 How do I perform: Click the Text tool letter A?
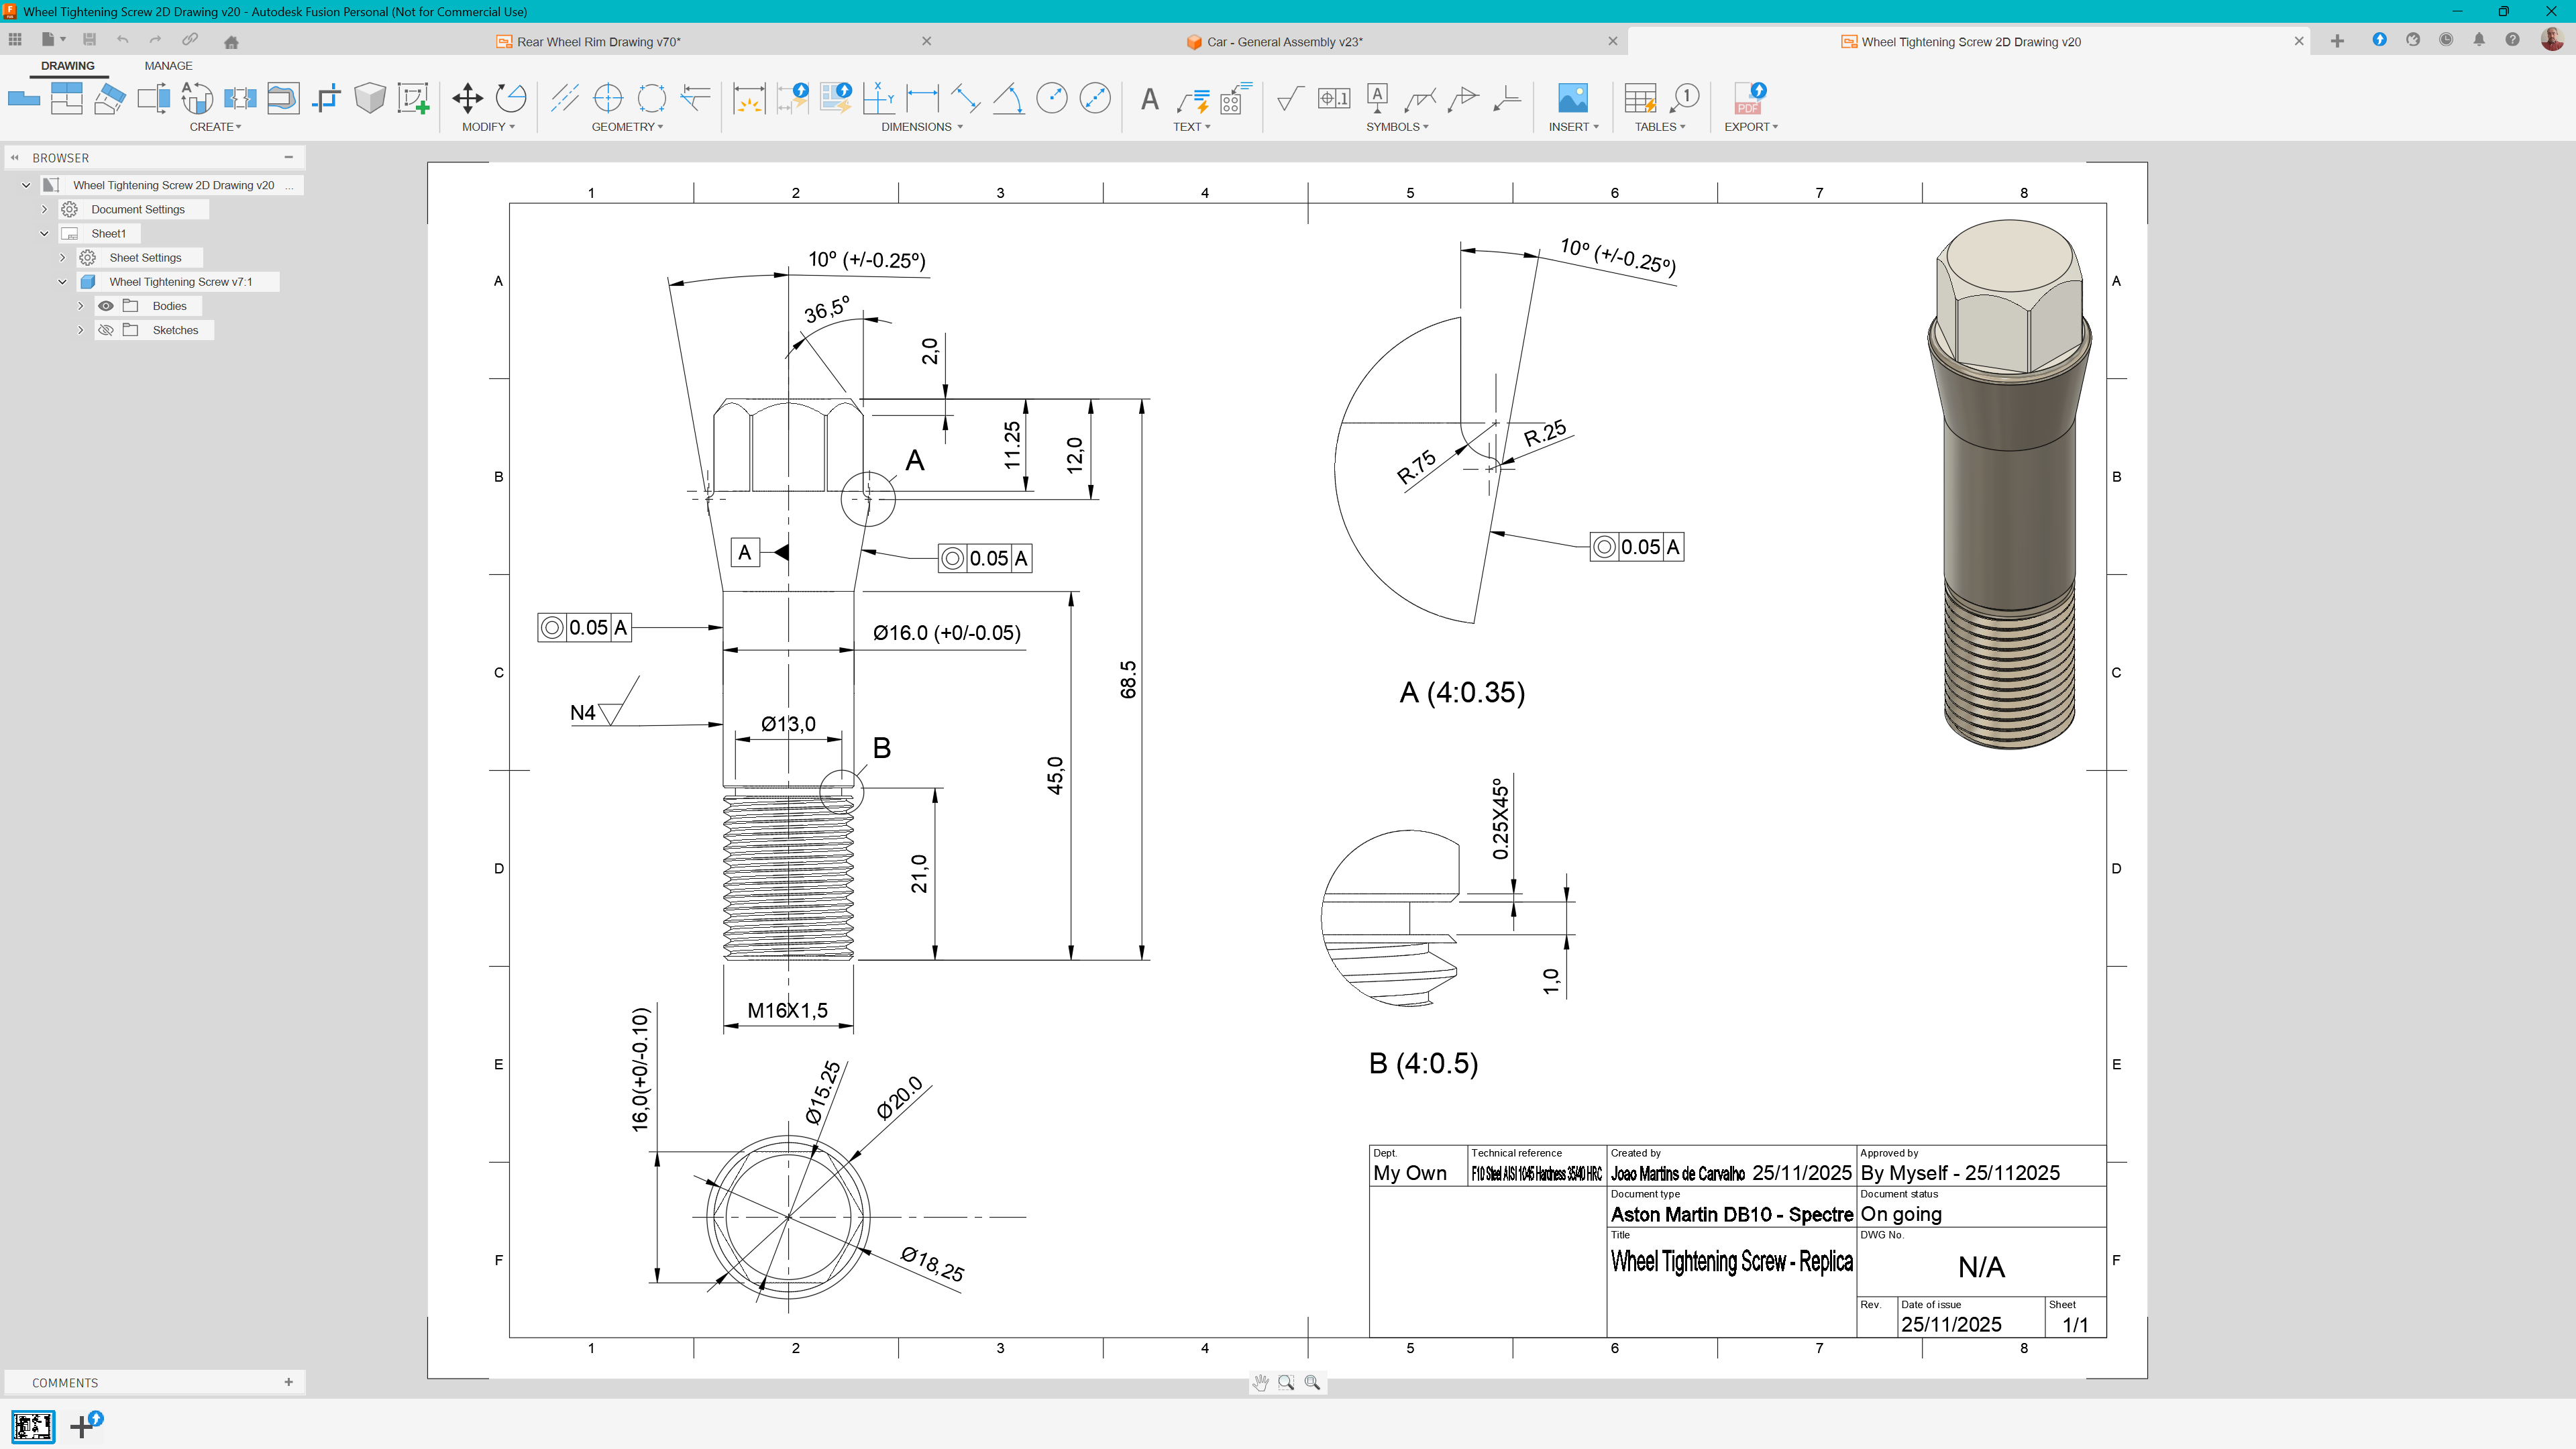click(1150, 98)
